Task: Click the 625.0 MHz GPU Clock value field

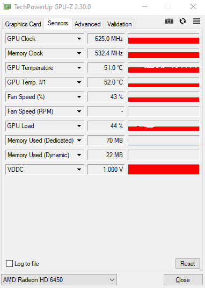Action: [x=106, y=39]
